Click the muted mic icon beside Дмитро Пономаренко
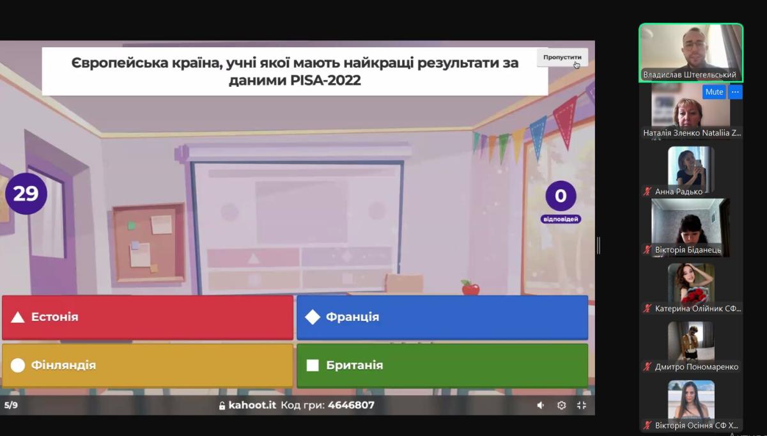Viewport: 767px width, 436px height. pos(647,367)
